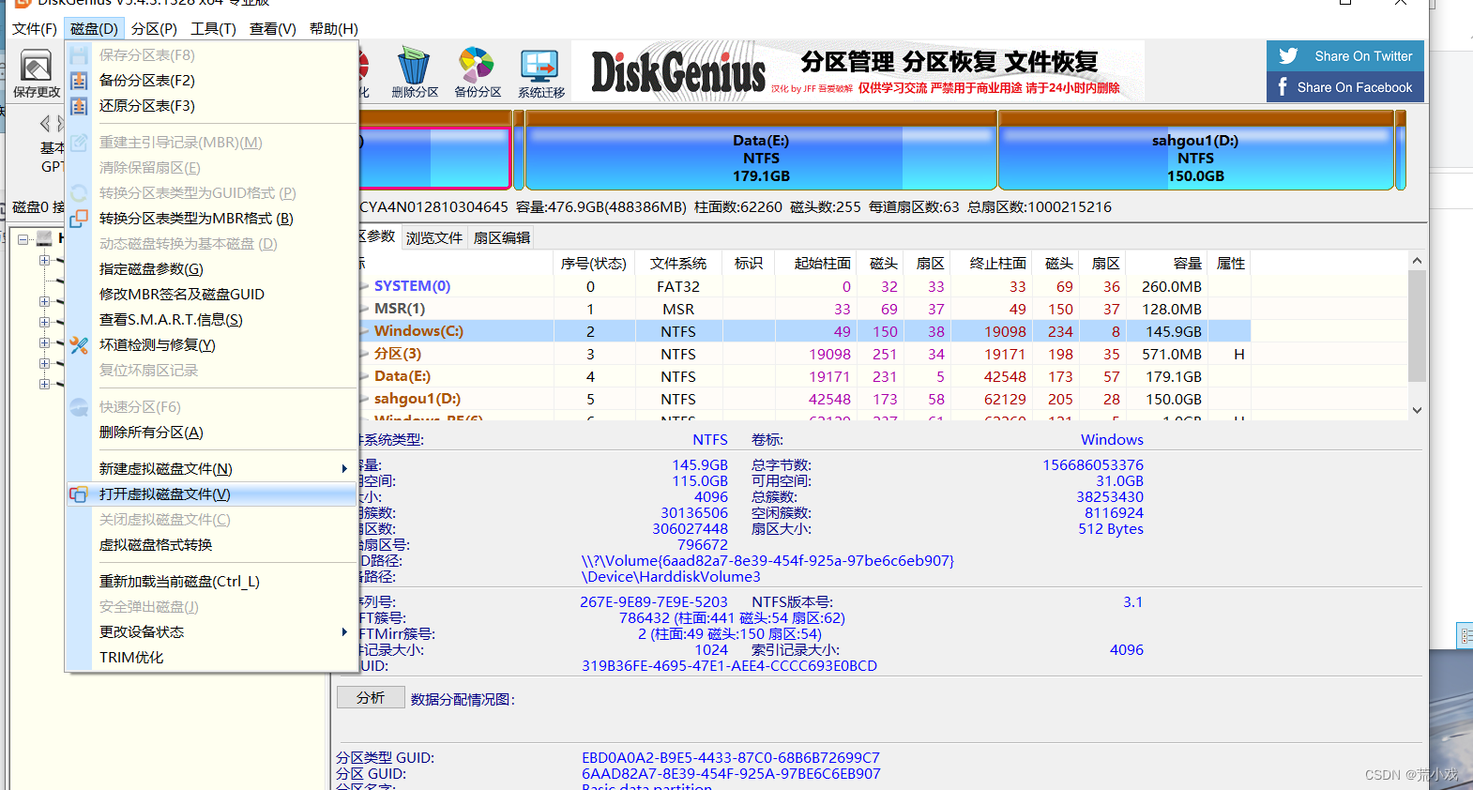This screenshot has height=790, width=1473.
Task: Open the 更改设备状态 submenu arrow
Action: [344, 632]
